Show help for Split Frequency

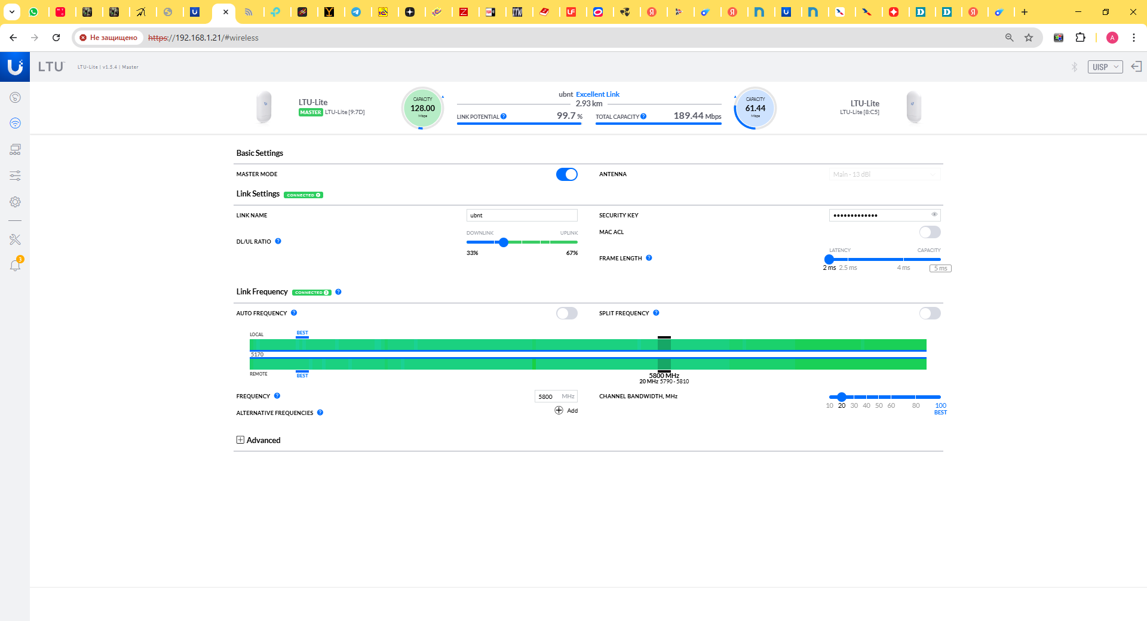click(x=656, y=313)
